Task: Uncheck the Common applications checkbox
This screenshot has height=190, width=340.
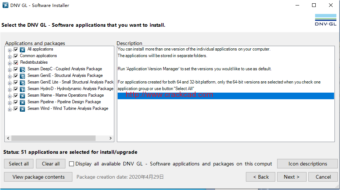Action: (x=16, y=56)
